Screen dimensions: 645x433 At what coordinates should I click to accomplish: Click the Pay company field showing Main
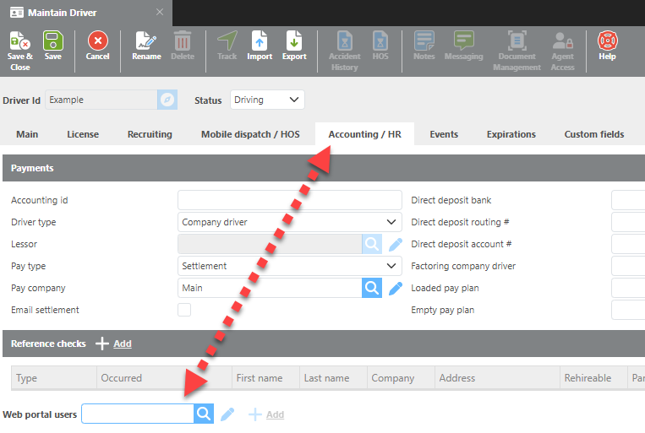tap(270, 288)
